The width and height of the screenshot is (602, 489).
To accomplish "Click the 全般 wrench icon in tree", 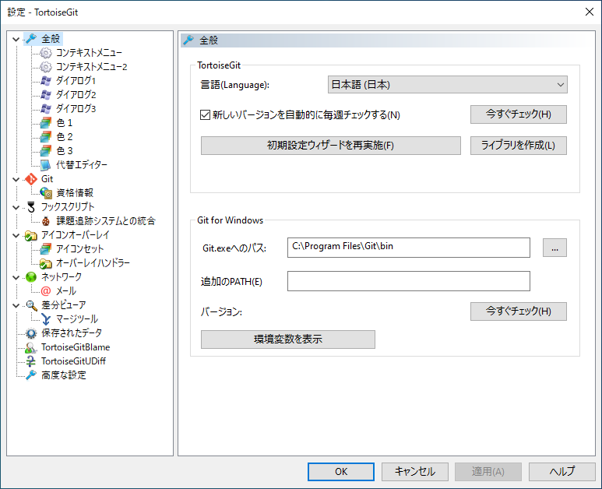I will click(30, 39).
